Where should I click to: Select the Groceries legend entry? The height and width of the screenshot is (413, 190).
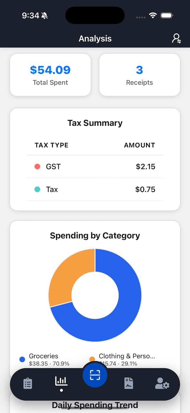(x=45, y=359)
